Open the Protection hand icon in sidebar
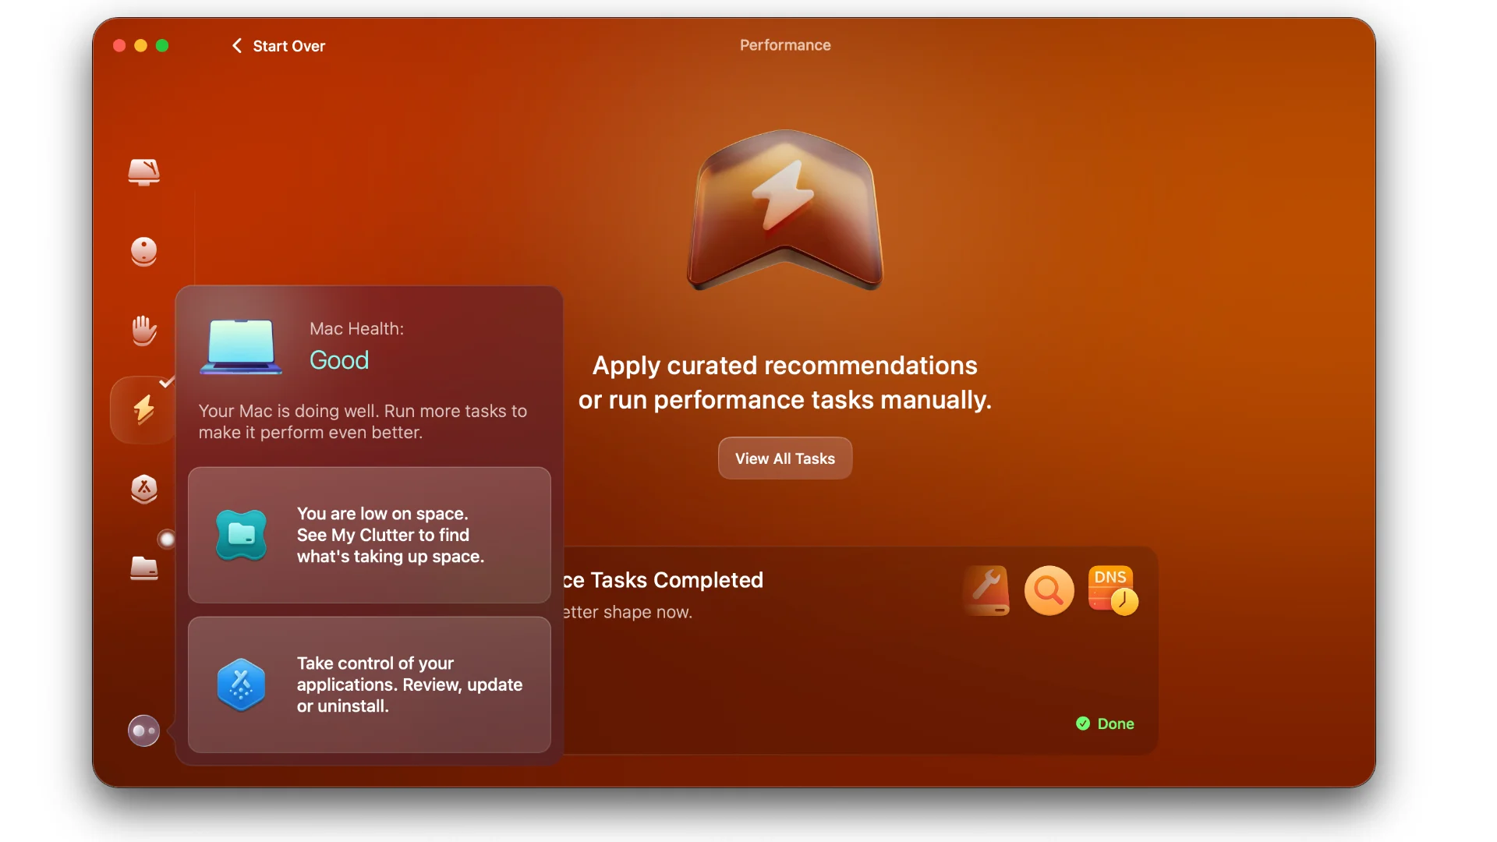 pyautogui.click(x=144, y=331)
